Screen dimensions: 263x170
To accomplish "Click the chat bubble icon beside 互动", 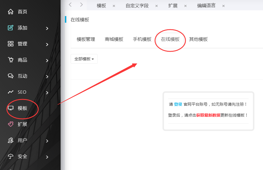I will click(x=11, y=76).
